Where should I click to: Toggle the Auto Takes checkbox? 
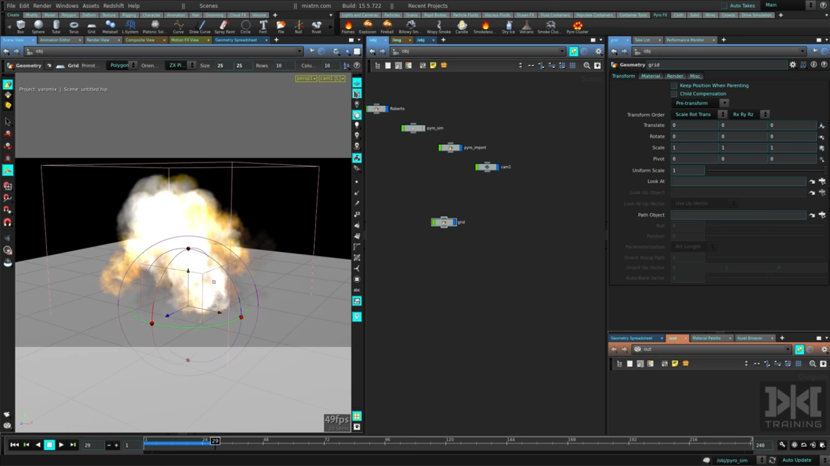click(x=724, y=6)
